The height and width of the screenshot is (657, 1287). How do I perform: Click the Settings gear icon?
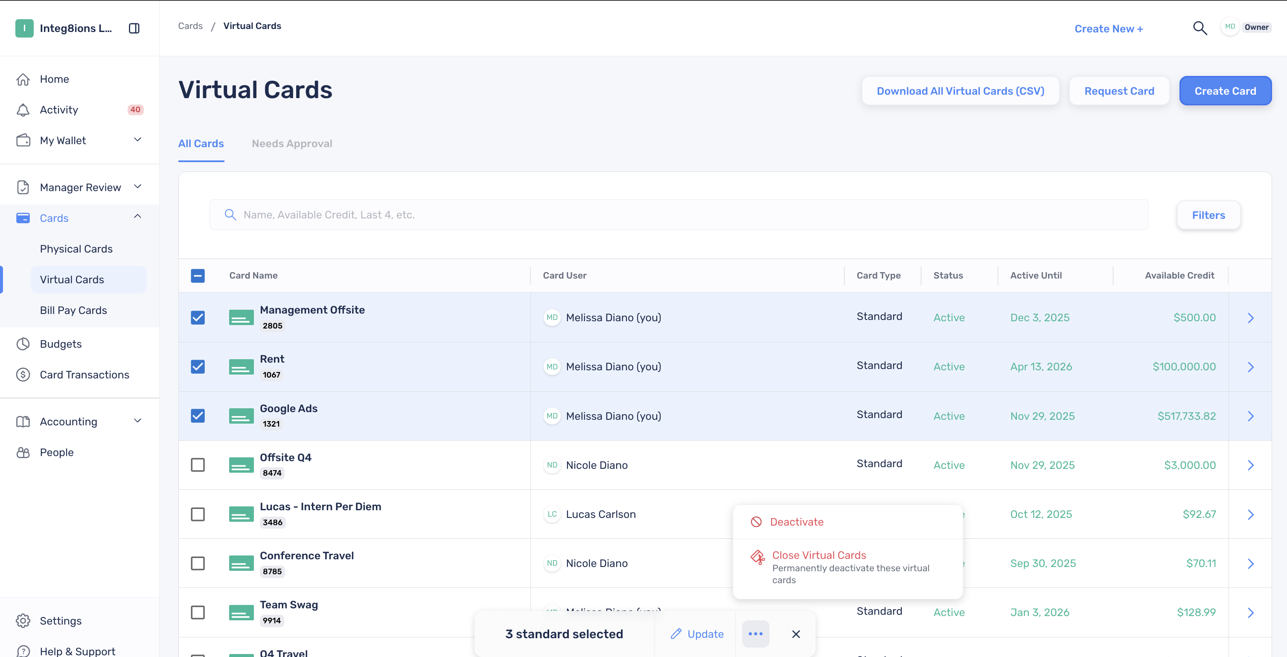coord(23,621)
